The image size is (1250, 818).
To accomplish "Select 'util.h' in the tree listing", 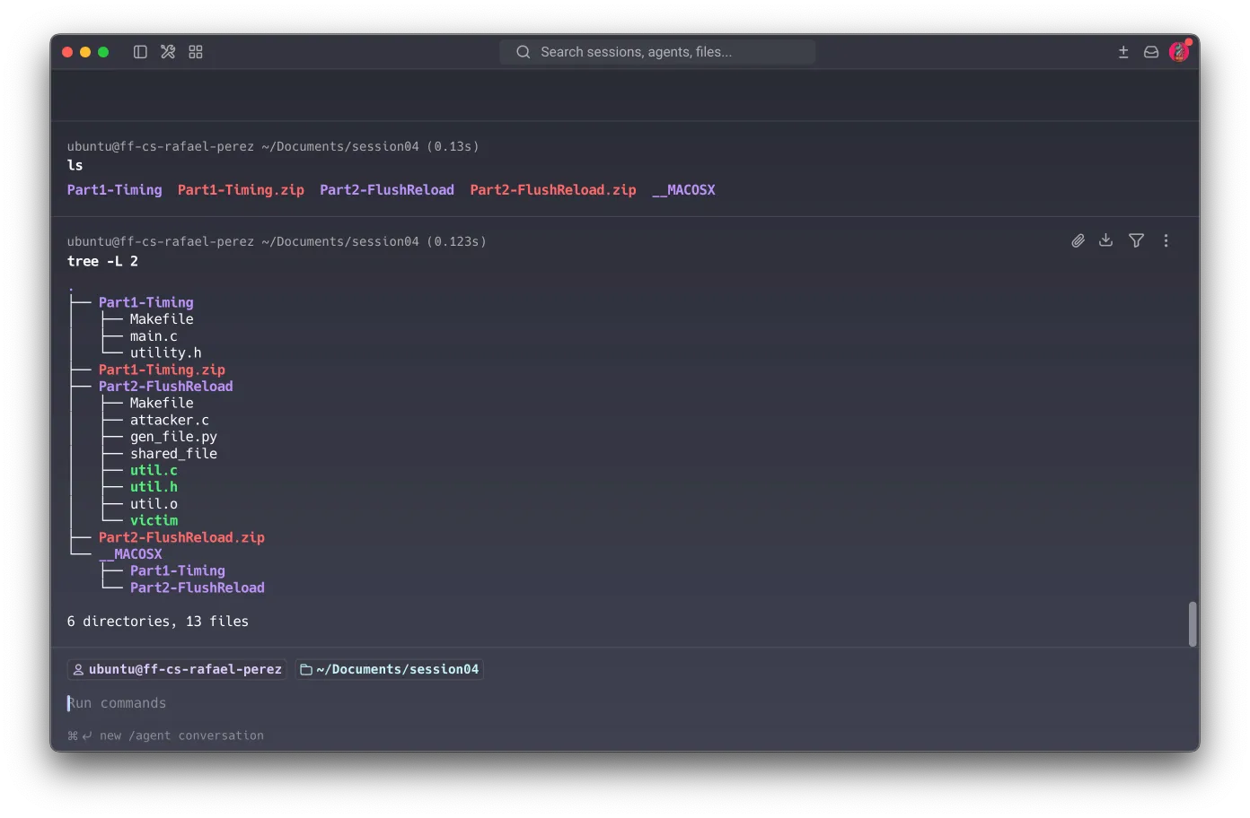I will (154, 487).
